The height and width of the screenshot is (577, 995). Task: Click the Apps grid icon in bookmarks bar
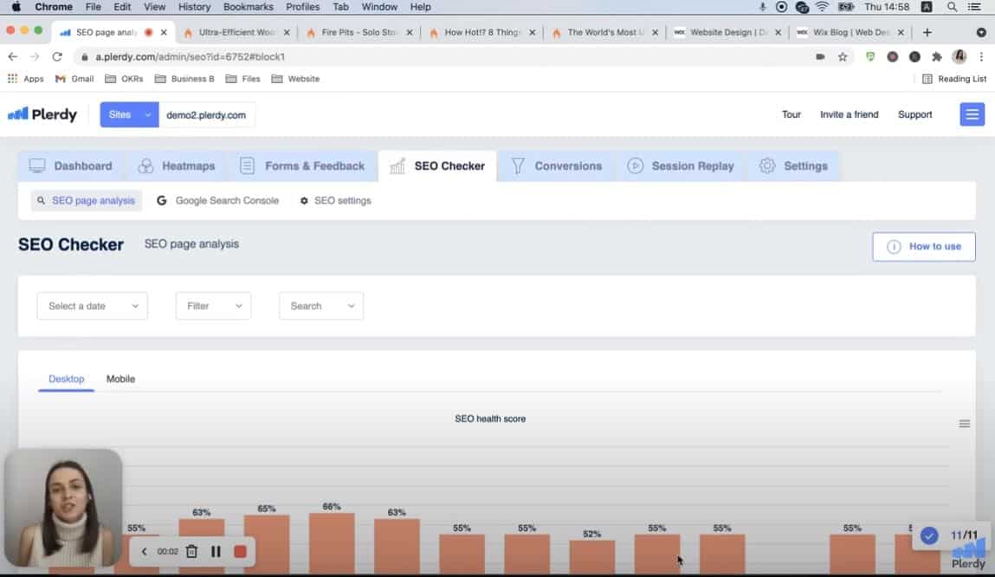[x=12, y=79]
